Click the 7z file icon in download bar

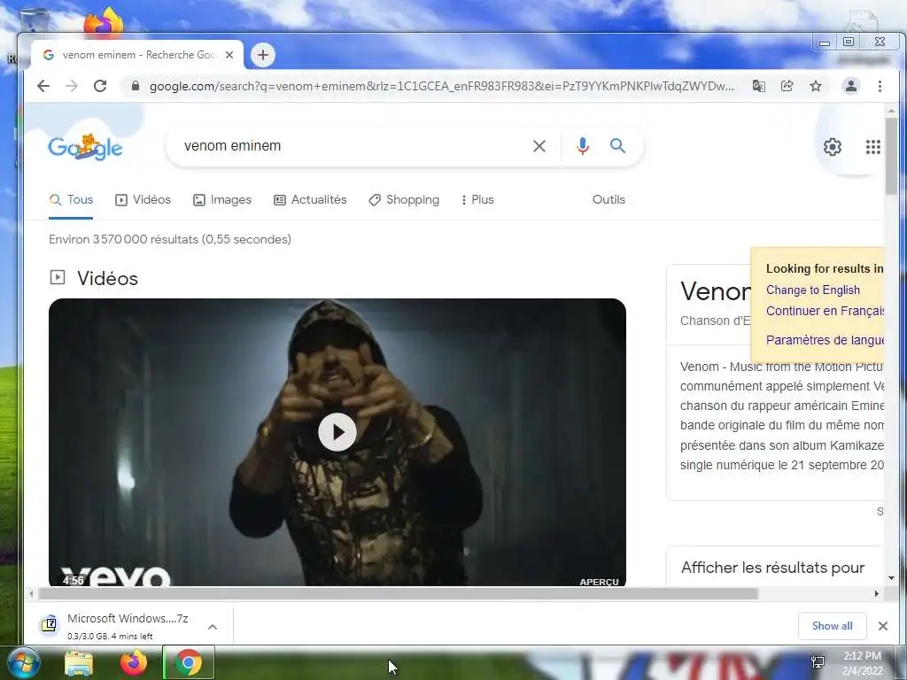click(50, 625)
